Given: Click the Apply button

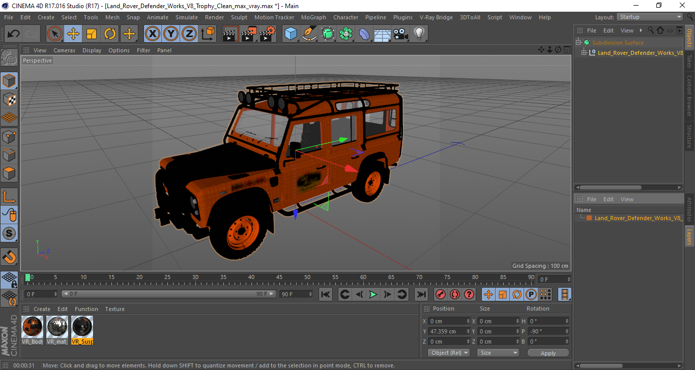Looking at the screenshot, I should [548, 353].
